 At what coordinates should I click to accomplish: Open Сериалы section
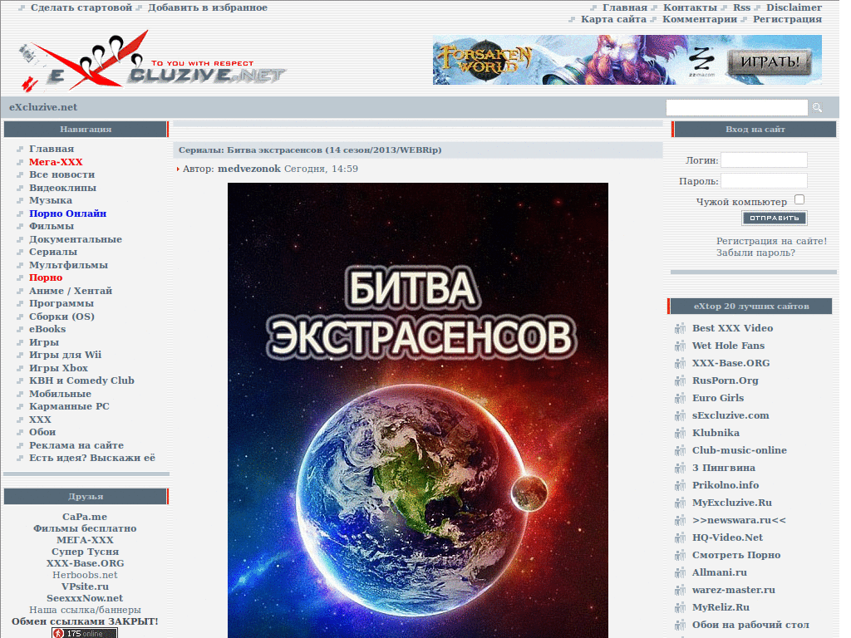53,252
